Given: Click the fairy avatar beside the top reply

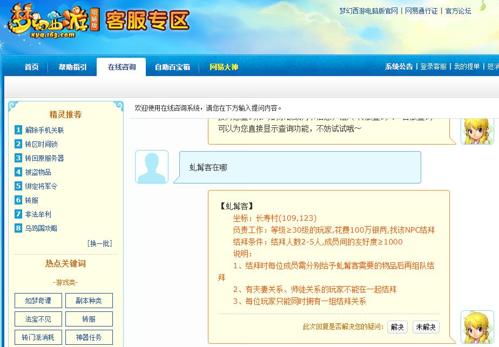Looking at the screenshot, I should [x=477, y=131].
